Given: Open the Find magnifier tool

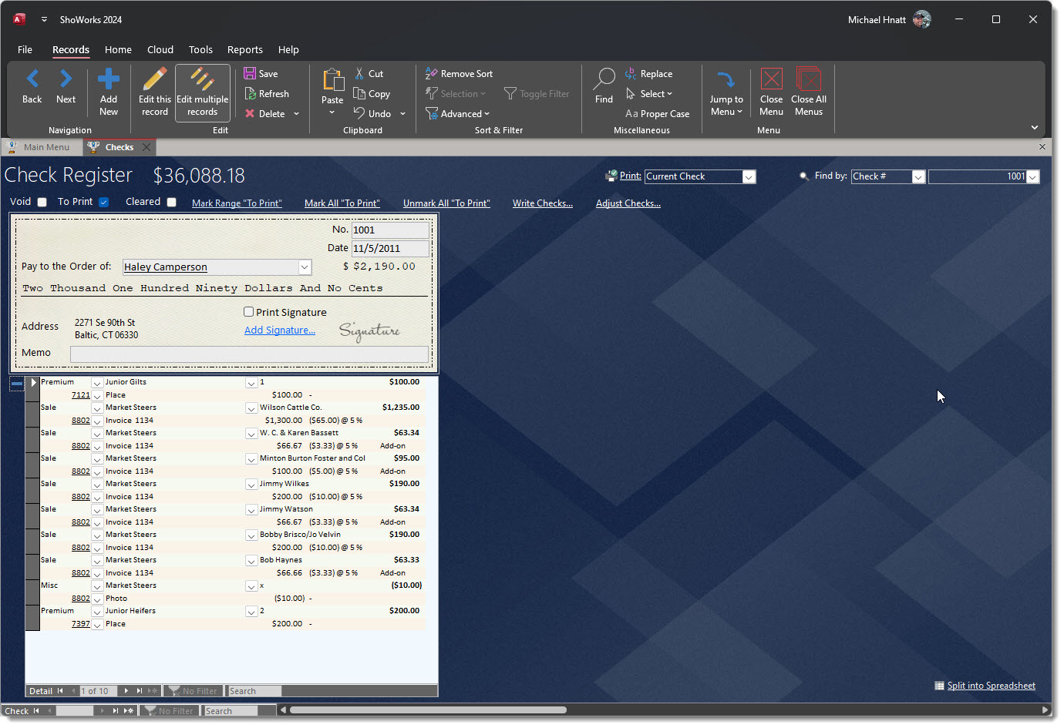Looking at the screenshot, I should click(x=604, y=79).
